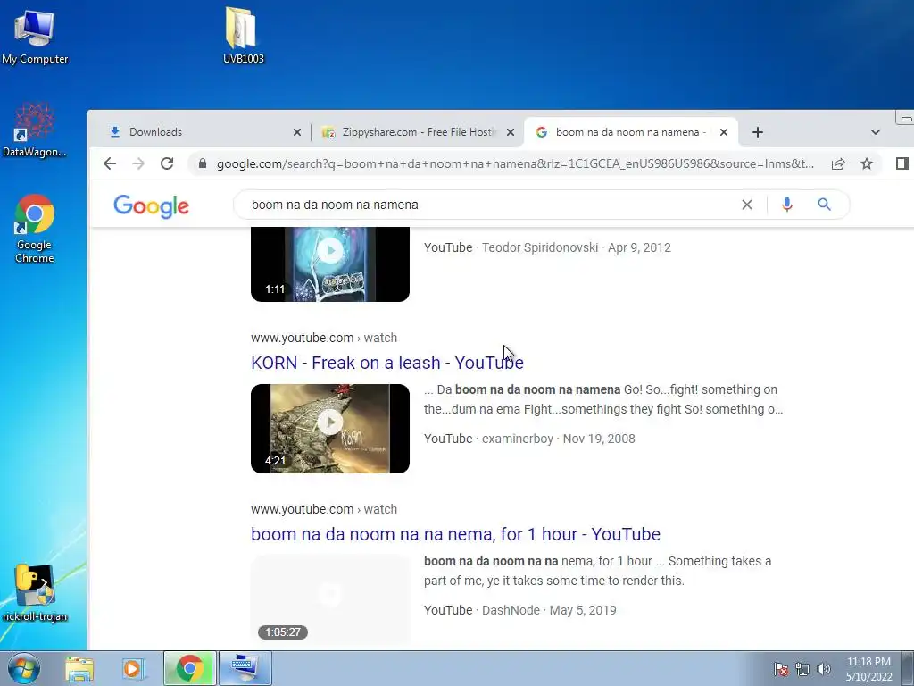Click the 'Something takes a part of me' snippet
The image size is (914, 686).
click(597, 571)
